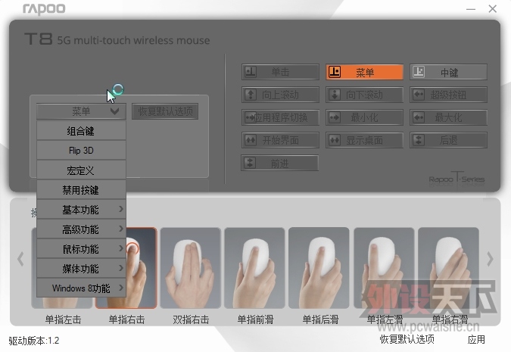
Task: Expand the Windows 8功能 submenu
Action: tap(81, 288)
